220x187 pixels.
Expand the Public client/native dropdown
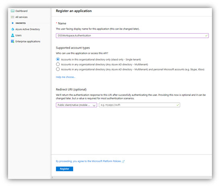(76, 105)
